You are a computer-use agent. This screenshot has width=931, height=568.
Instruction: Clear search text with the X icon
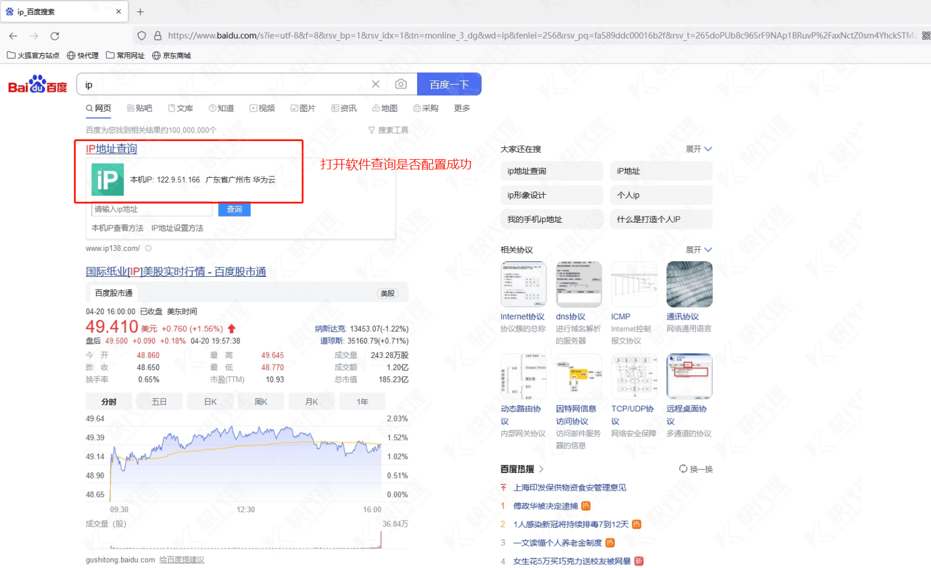[x=376, y=85]
